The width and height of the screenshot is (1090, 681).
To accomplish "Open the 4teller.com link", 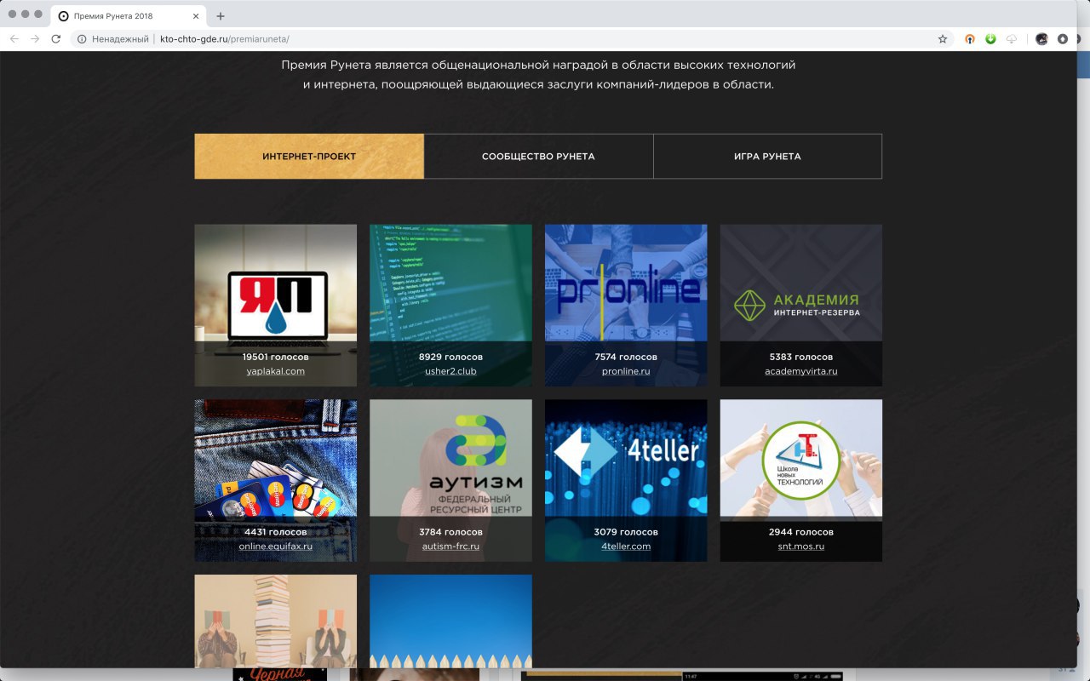I will pyautogui.click(x=626, y=547).
